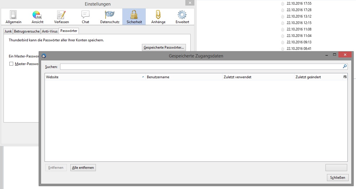Open the Datenschutz mask icon pane
Image resolution: width=356 pixels, height=189 pixels.
pyautogui.click(x=110, y=17)
